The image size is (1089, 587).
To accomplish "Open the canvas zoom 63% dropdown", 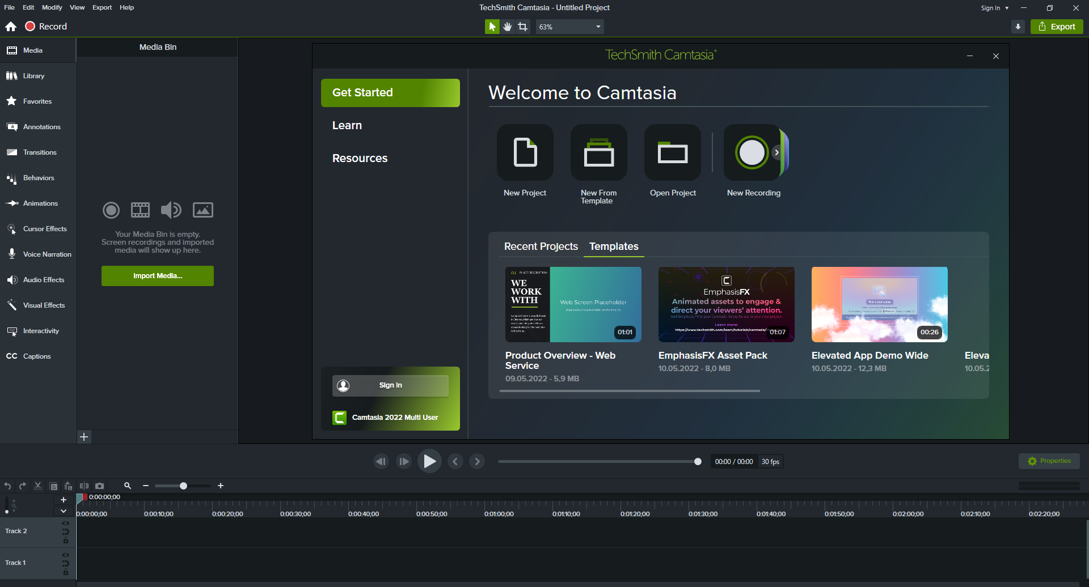I will [569, 27].
